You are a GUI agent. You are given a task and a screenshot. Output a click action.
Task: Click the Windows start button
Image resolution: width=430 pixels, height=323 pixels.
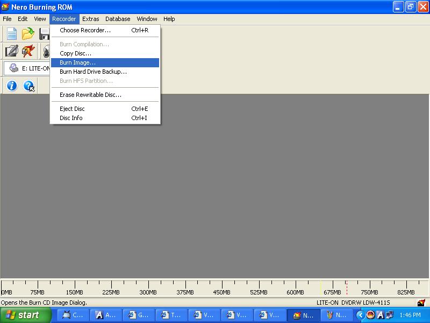pyautogui.click(x=25, y=315)
